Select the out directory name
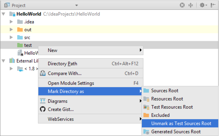The image size is (219, 136). click(28, 30)
